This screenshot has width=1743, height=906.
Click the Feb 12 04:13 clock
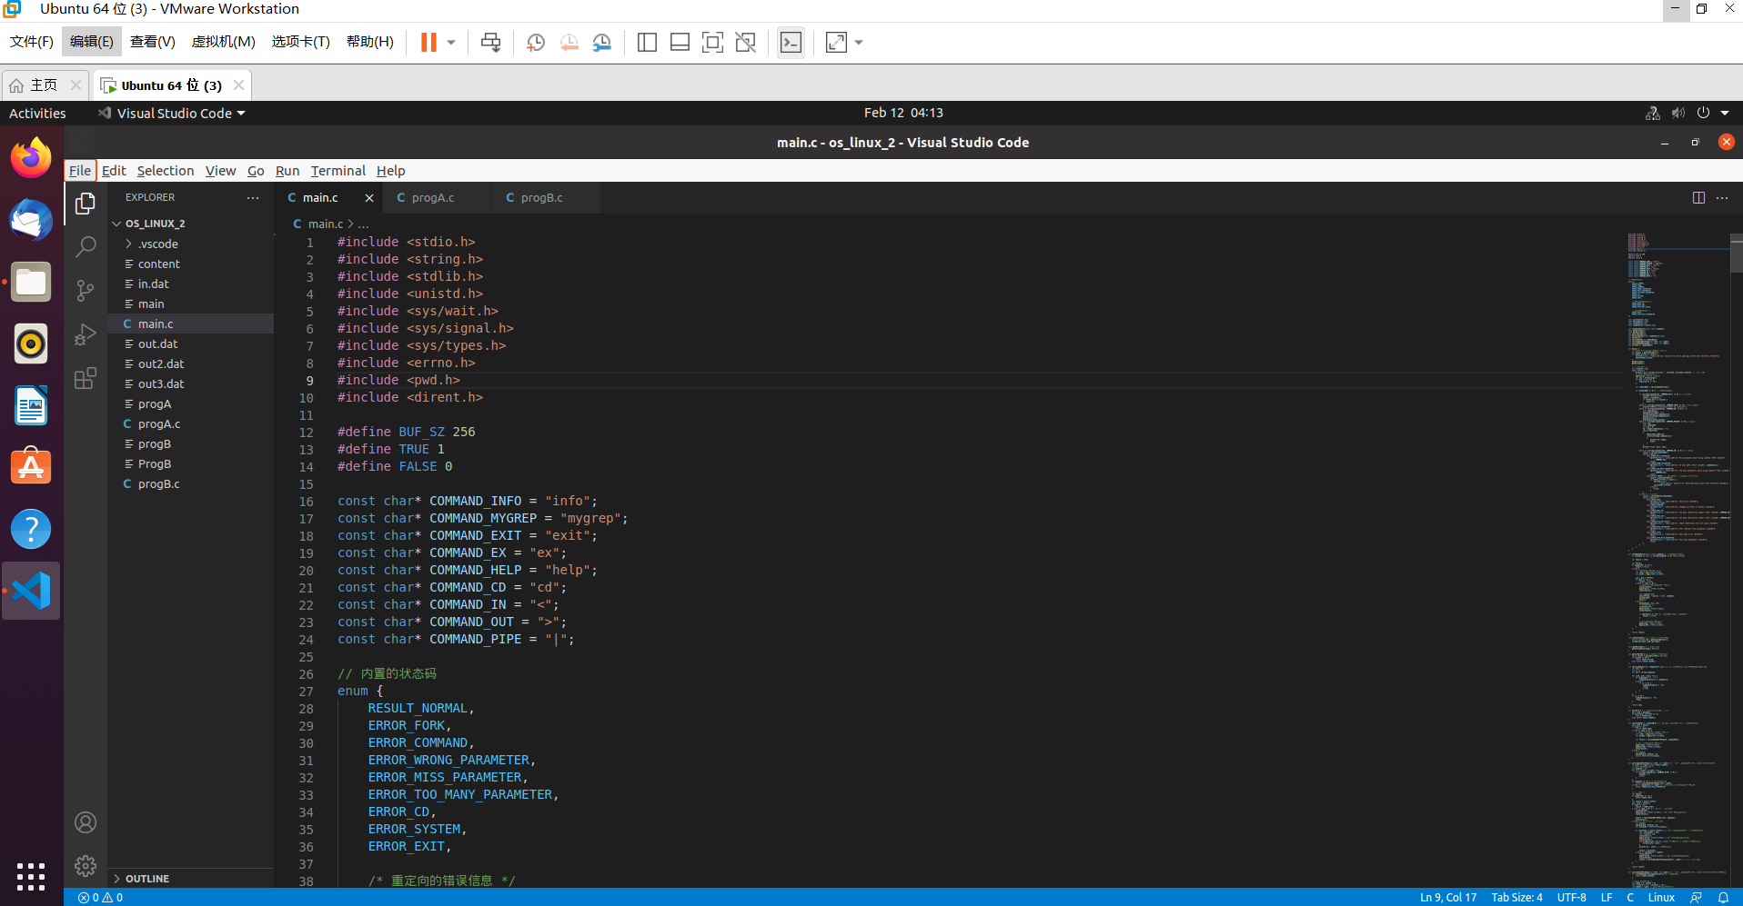click(903, 113)
